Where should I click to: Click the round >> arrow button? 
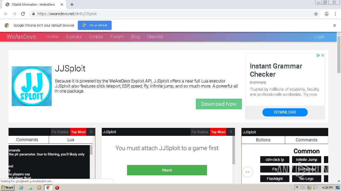point(247,172)
